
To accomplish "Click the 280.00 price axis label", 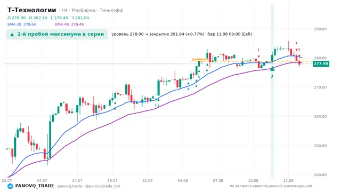I will 320,58.
